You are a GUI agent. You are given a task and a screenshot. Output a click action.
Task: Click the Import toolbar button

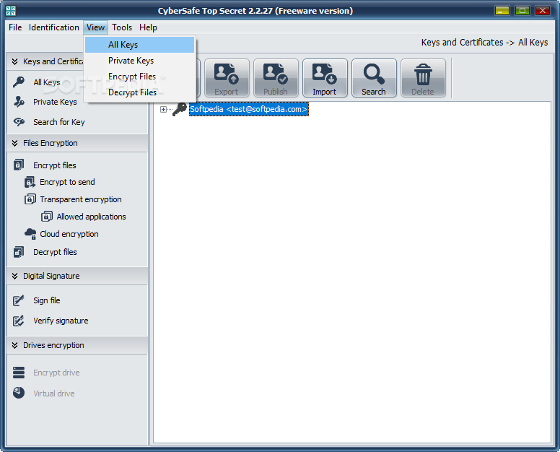(325, 78)
